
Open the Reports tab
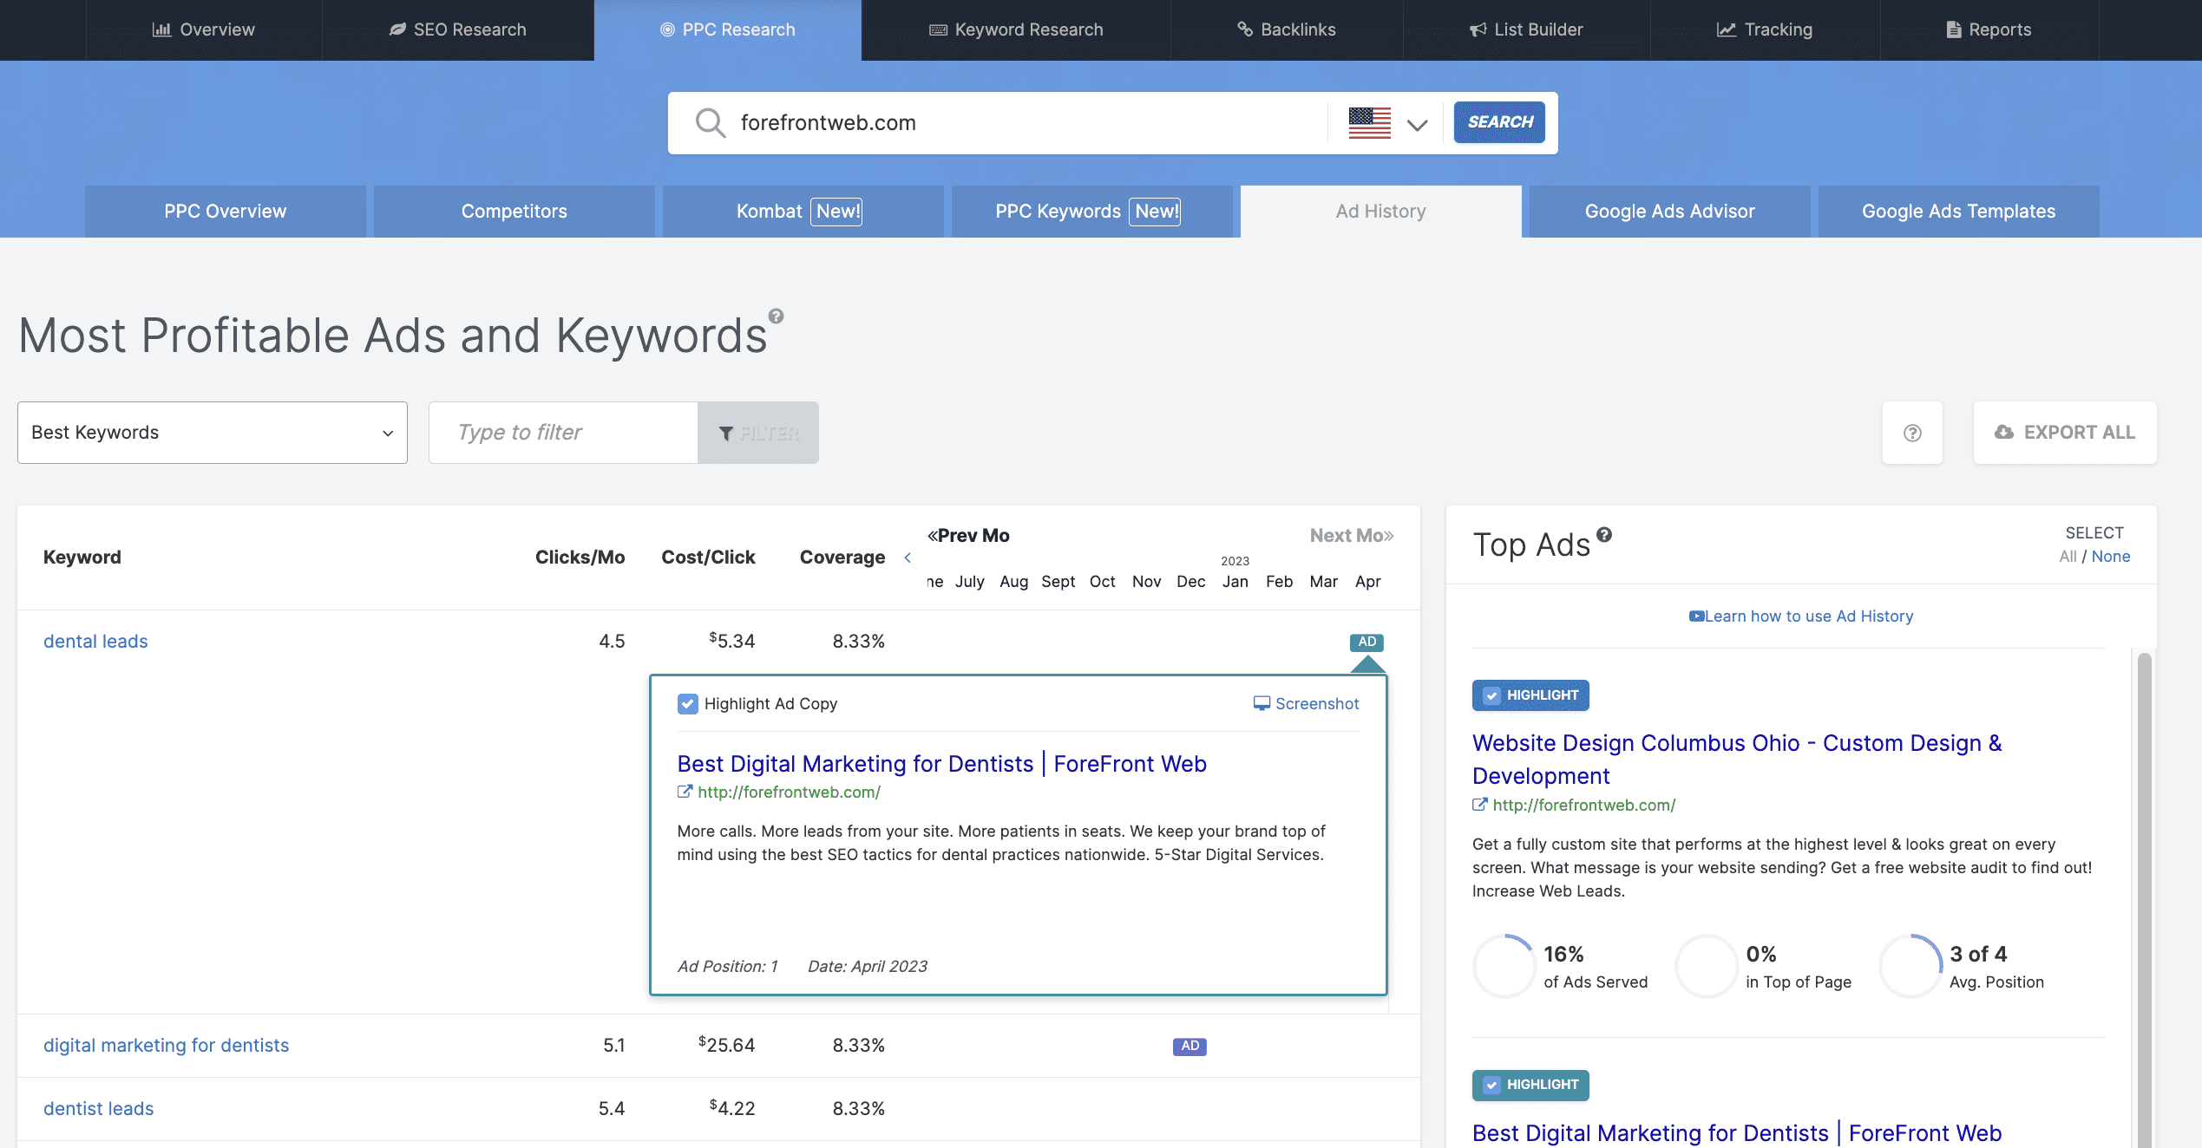point(1989,29)
